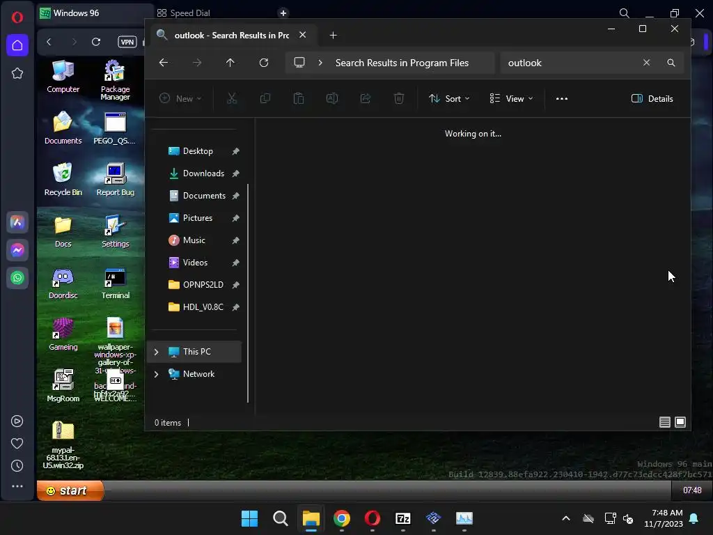The height and width of the screenshot is (535, 713).
Task: Open Report Bug desktop icon
Action: click(x=115, y=179)
